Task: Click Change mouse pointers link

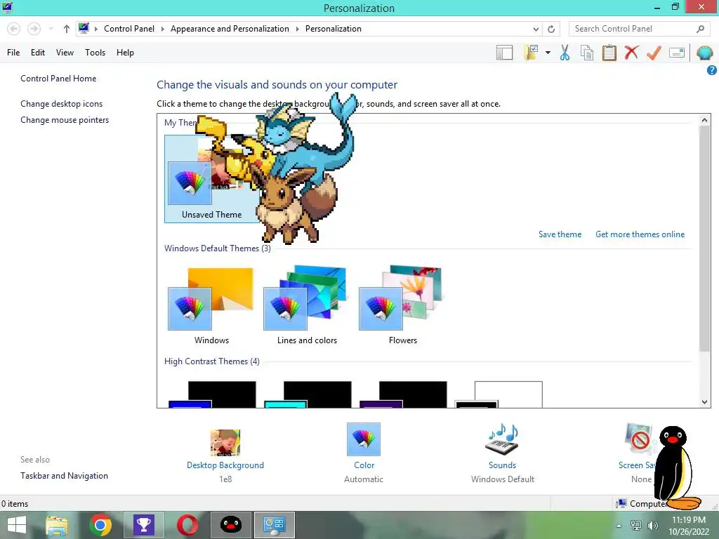Action: (x=65, y=119)
